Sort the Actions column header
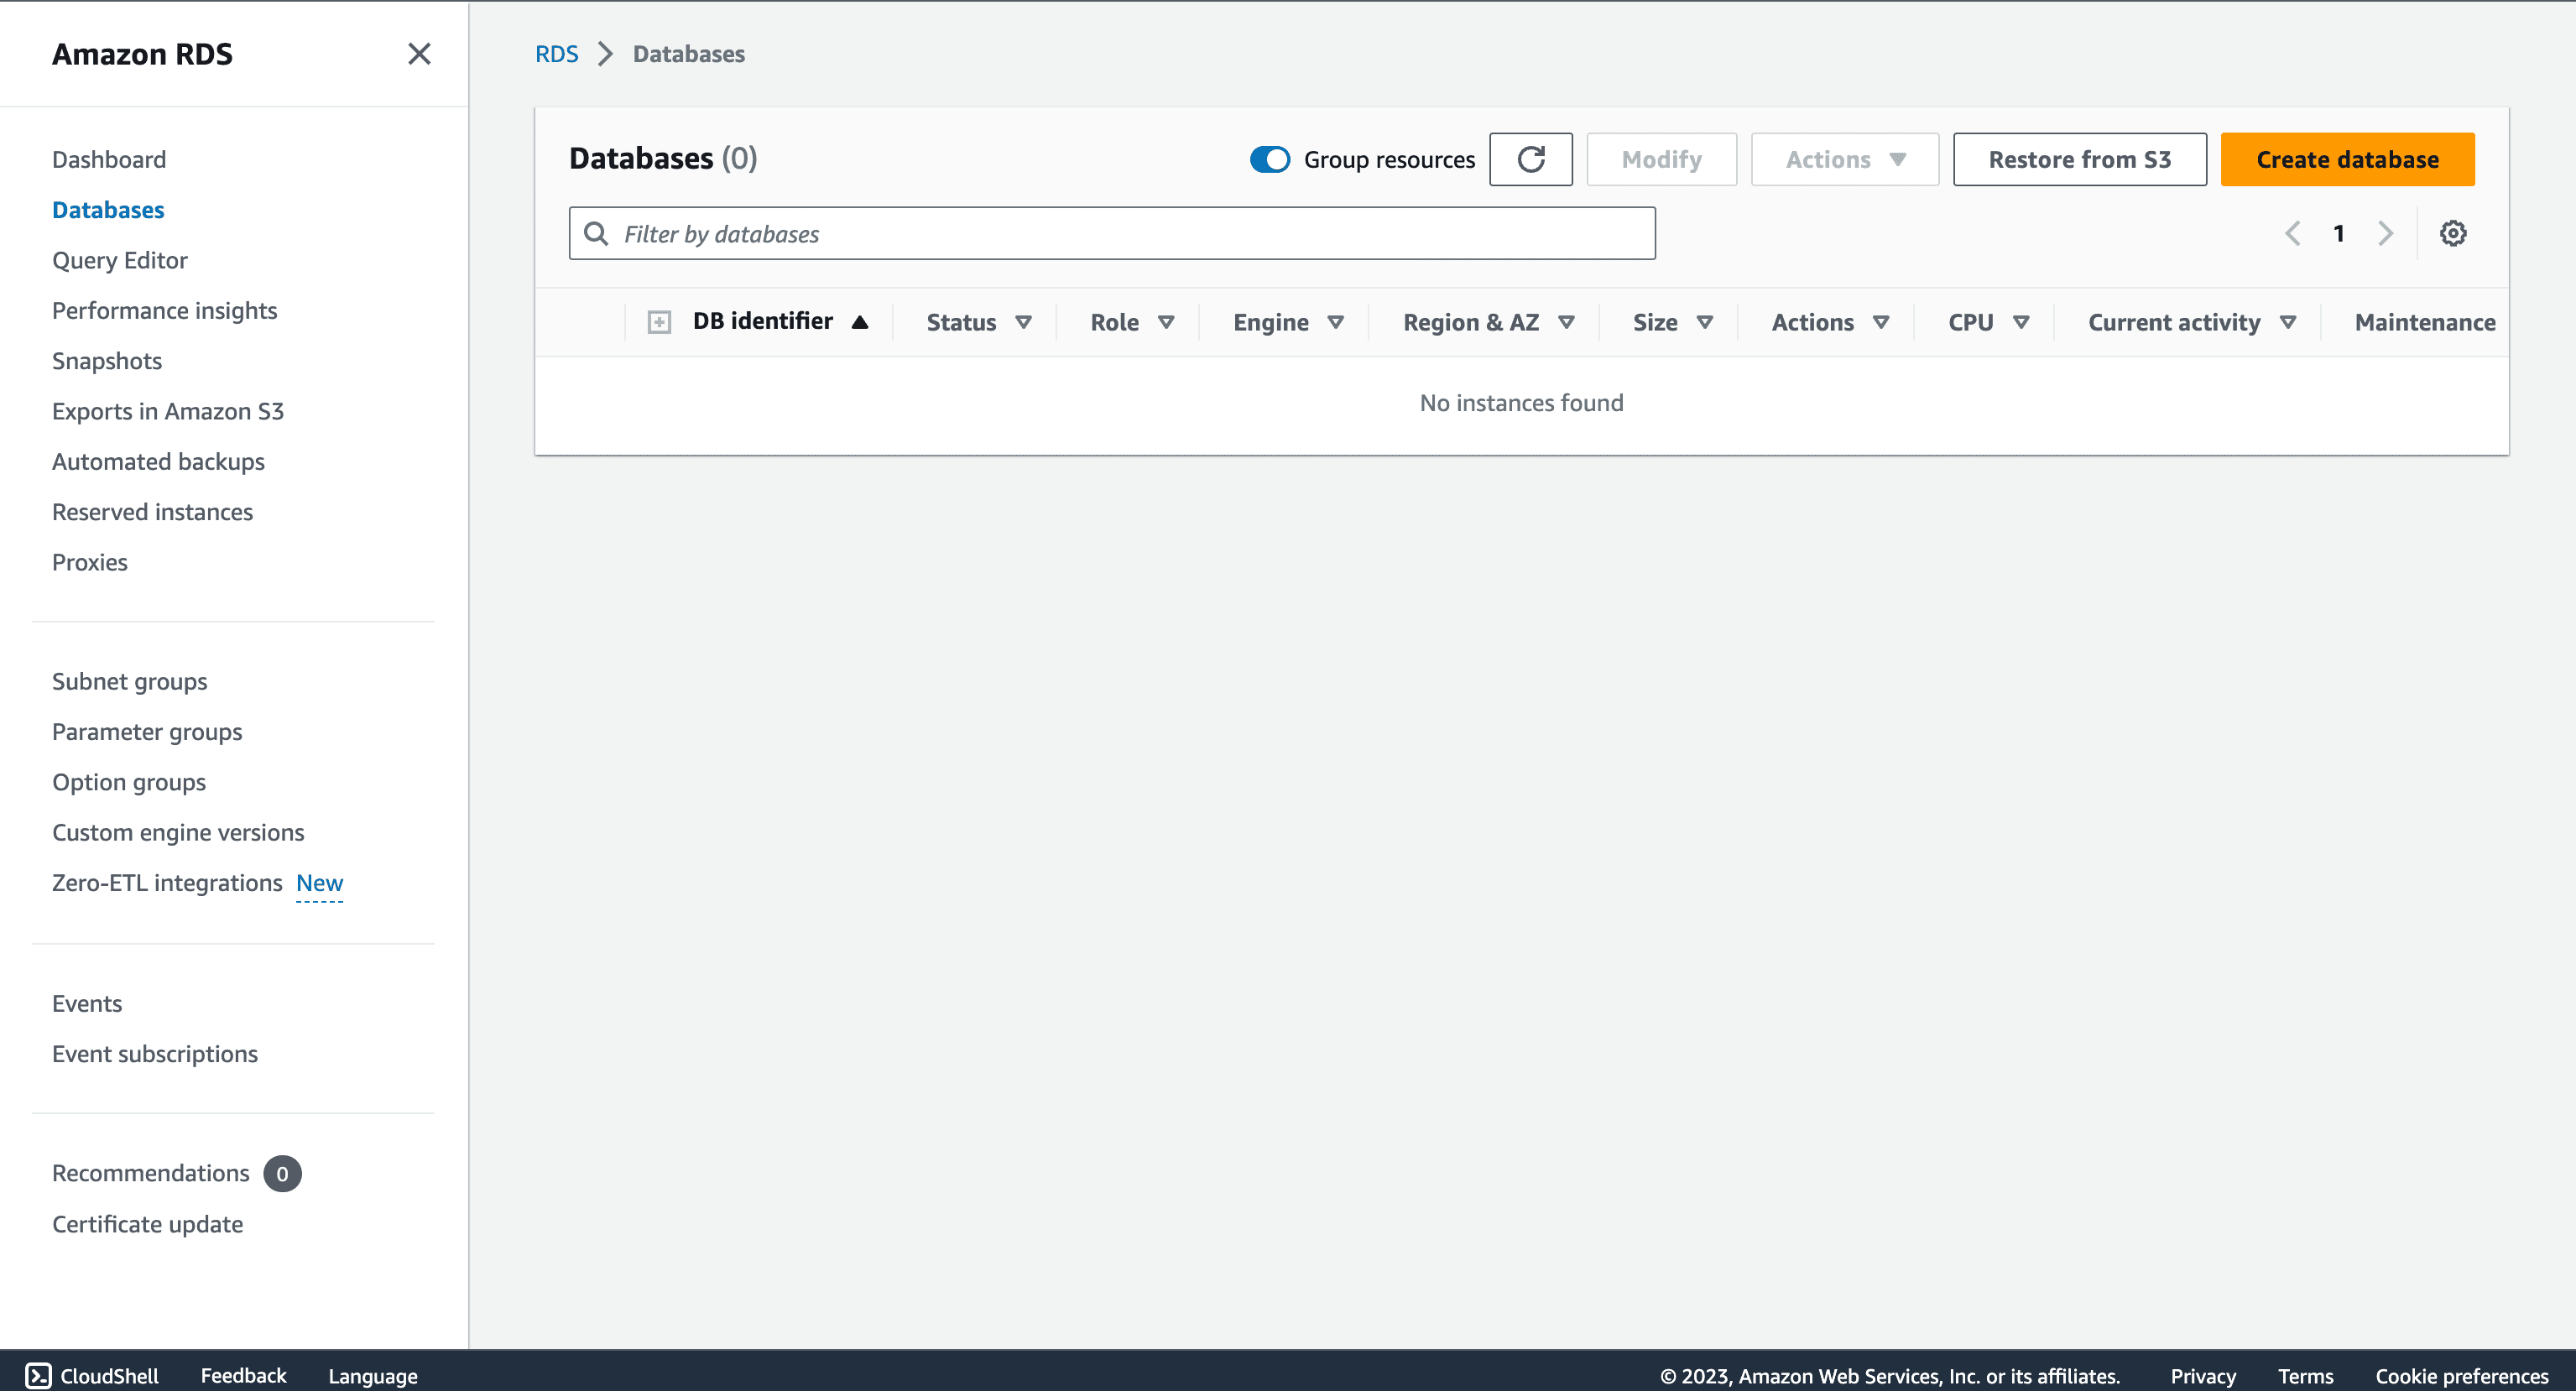Screen dimensions: 2576x1391 1881,323
